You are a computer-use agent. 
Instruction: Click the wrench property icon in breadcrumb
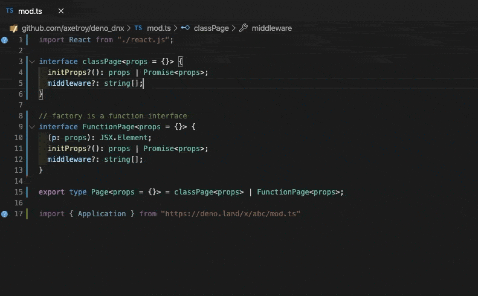[244, 28]
